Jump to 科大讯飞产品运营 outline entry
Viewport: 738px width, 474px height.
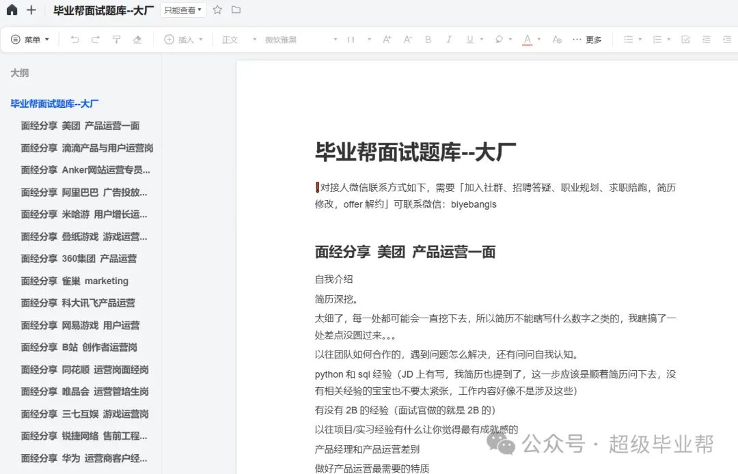[78, 303]
